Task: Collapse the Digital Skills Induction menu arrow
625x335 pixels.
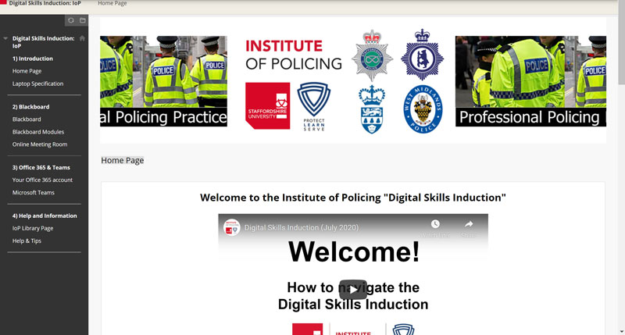Action: (x=5, y=38)
